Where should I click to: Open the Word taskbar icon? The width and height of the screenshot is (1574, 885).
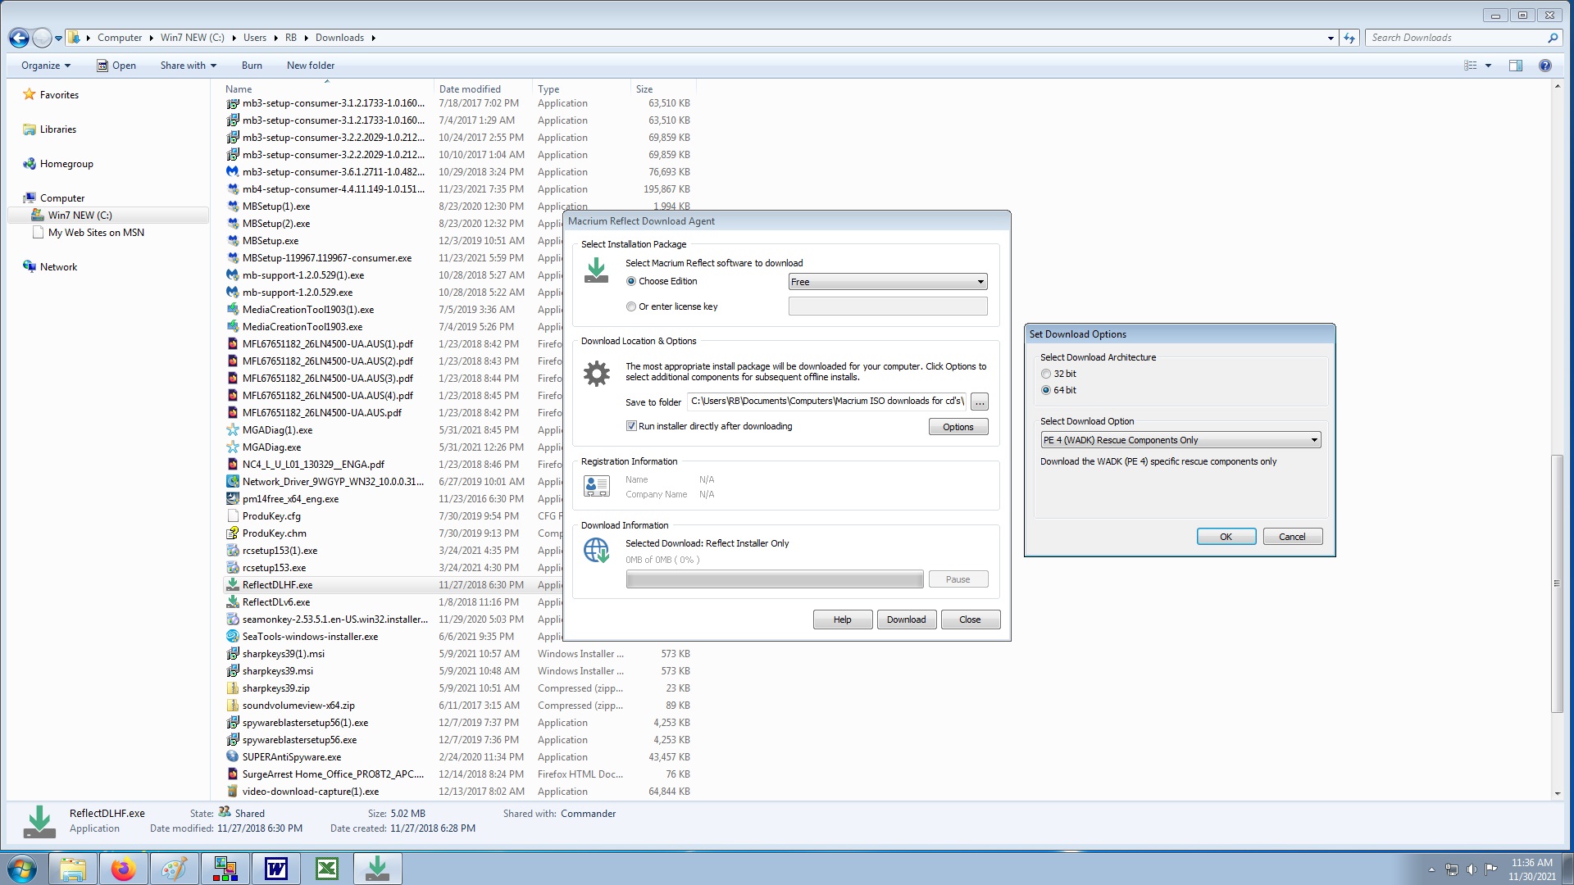tap(276, 869)
